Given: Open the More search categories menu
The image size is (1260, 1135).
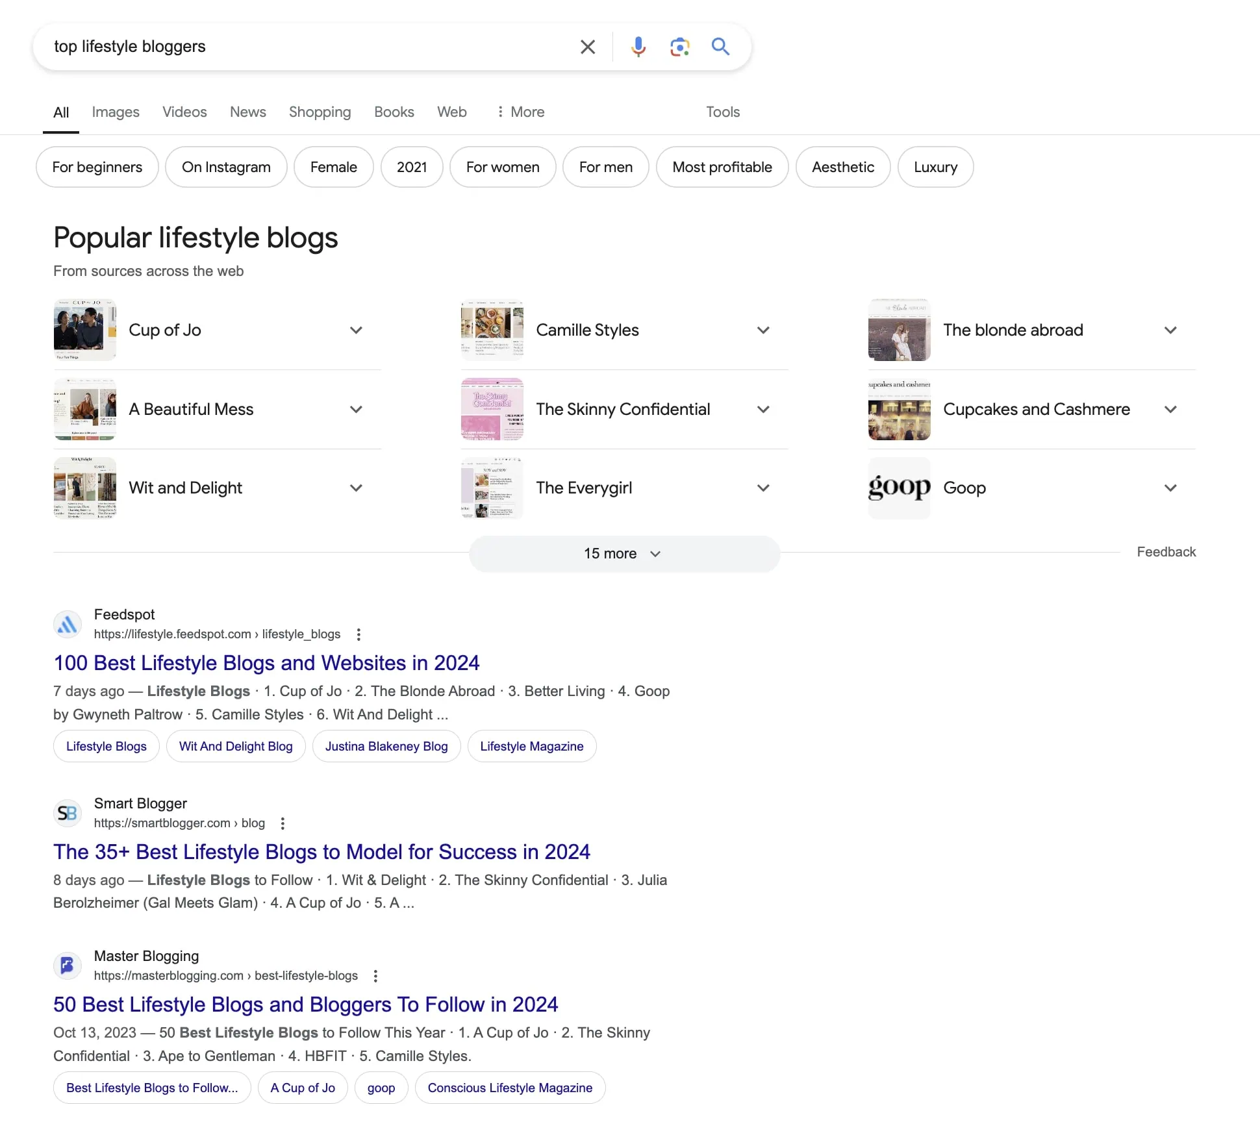Looking at the screenshot, I should click(x=520, y=112).
